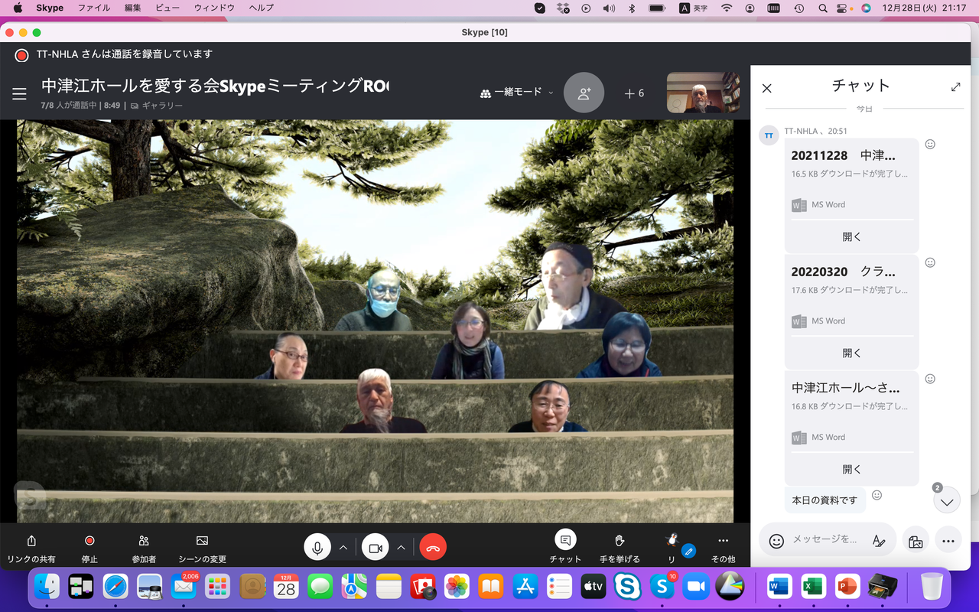Open Time Machine menu bar icon
Viewport: 979px width, 612px height.
coord(798,8)
